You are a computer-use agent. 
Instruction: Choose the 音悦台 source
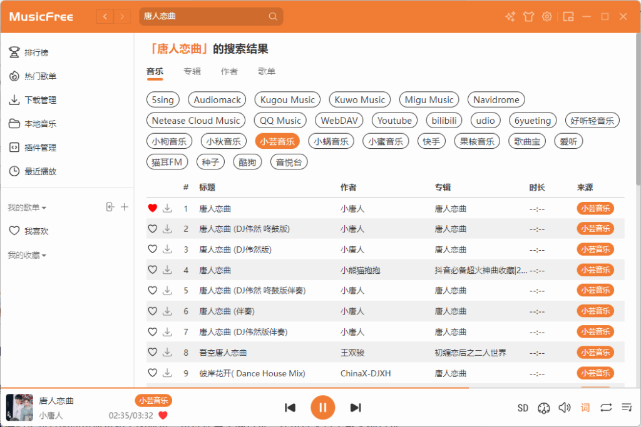pyautogui.click(x=289, y=162)
